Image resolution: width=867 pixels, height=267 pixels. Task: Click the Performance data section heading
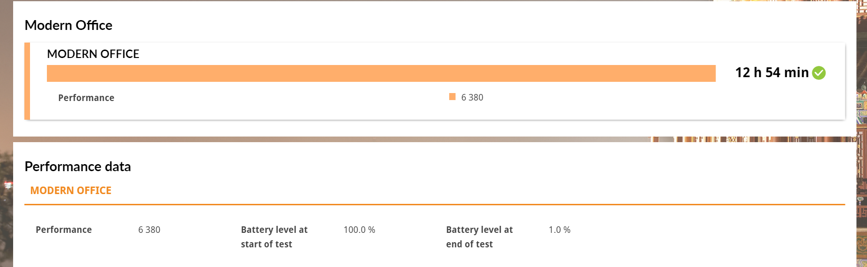[77, 166]
